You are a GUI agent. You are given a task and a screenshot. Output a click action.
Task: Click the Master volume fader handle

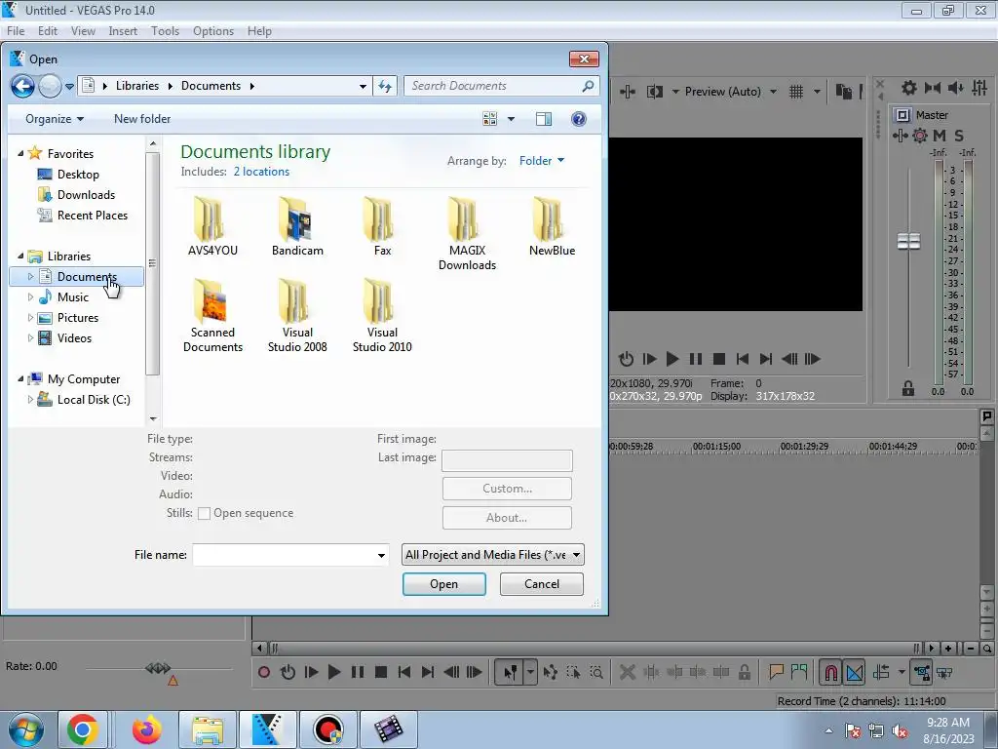click(908, 241)
